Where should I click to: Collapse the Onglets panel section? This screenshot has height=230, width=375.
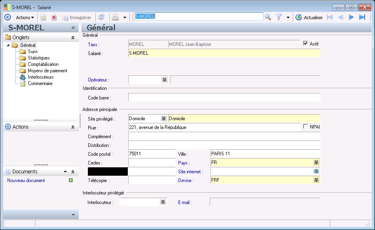pos(73,38)
